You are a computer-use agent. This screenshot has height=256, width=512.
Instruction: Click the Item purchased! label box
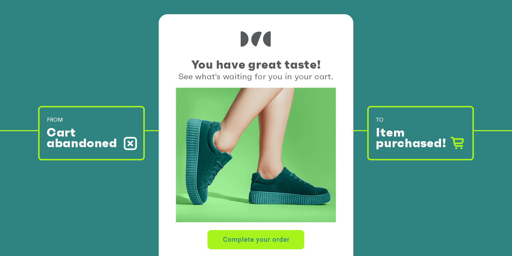click(420, 133)
